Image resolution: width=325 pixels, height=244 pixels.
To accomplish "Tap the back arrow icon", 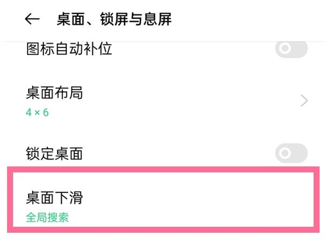I will 32,20.
